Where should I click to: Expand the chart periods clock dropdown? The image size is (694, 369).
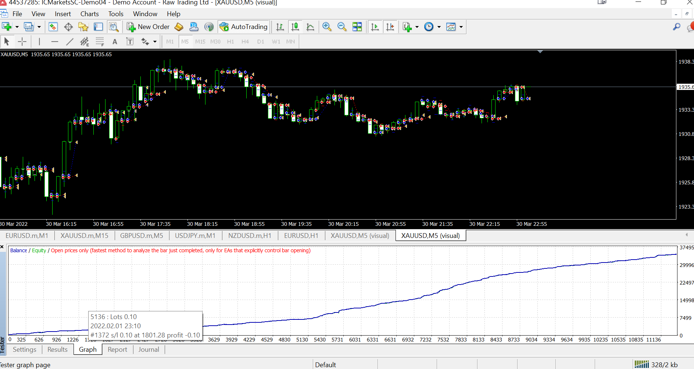(x=439, y=27)
